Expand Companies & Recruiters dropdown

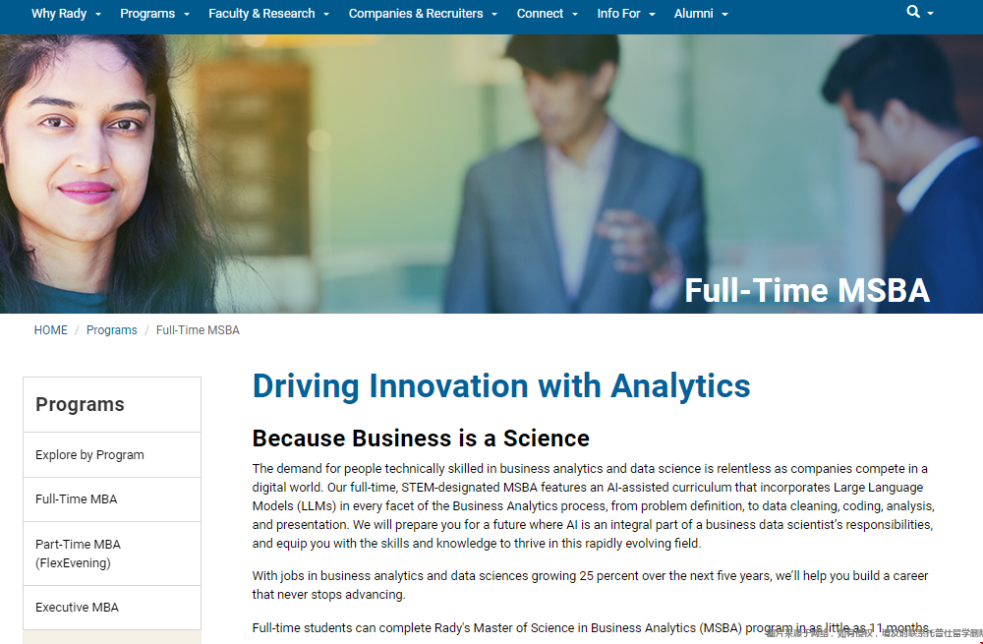pyautogui.click(x=423, y=14)
